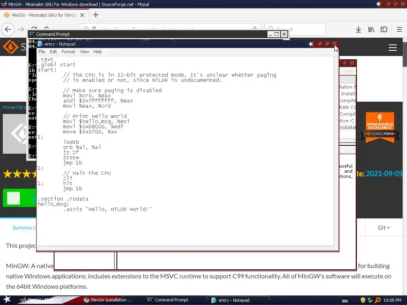
Task: Toggle the browser sidebar icon
Action: pos(384,29)
